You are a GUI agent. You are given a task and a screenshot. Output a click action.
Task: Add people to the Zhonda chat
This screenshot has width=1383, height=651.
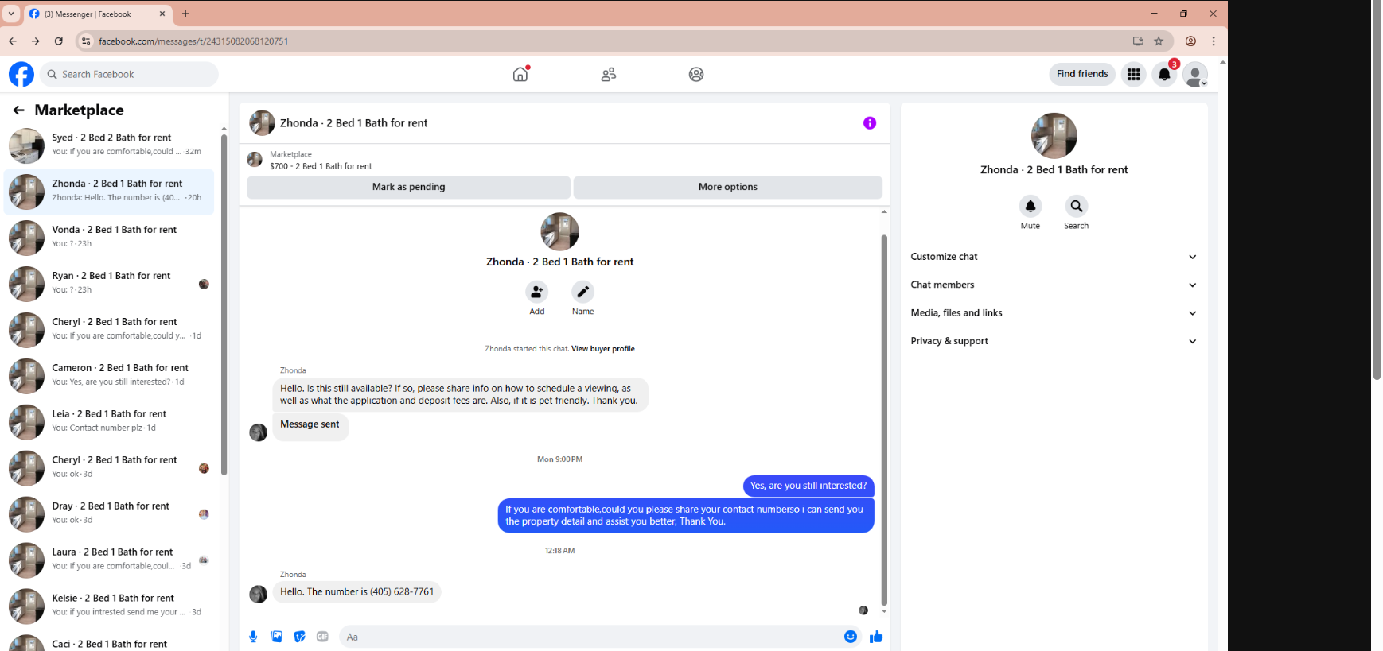(537, 292)
